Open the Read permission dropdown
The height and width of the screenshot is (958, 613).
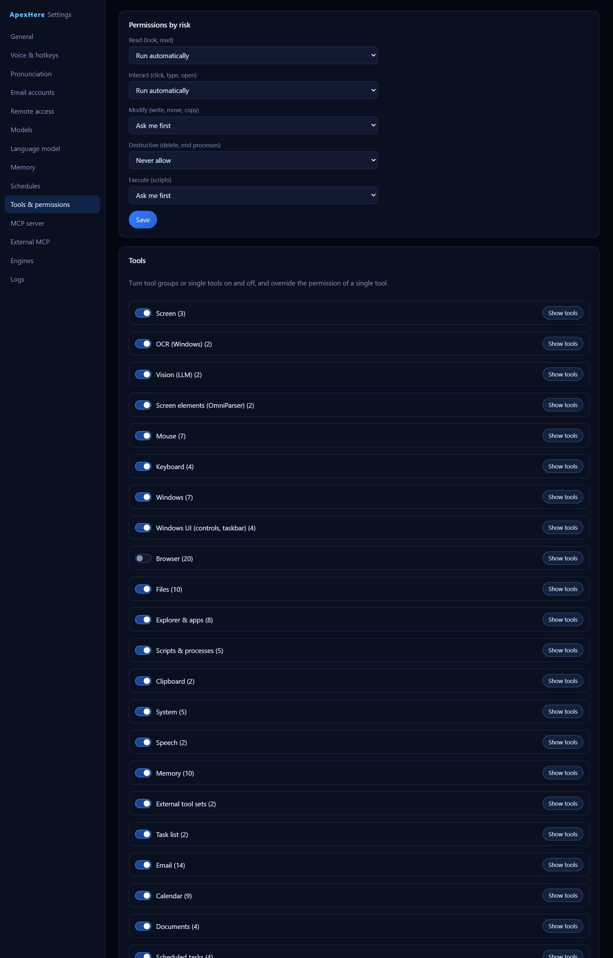253,56
